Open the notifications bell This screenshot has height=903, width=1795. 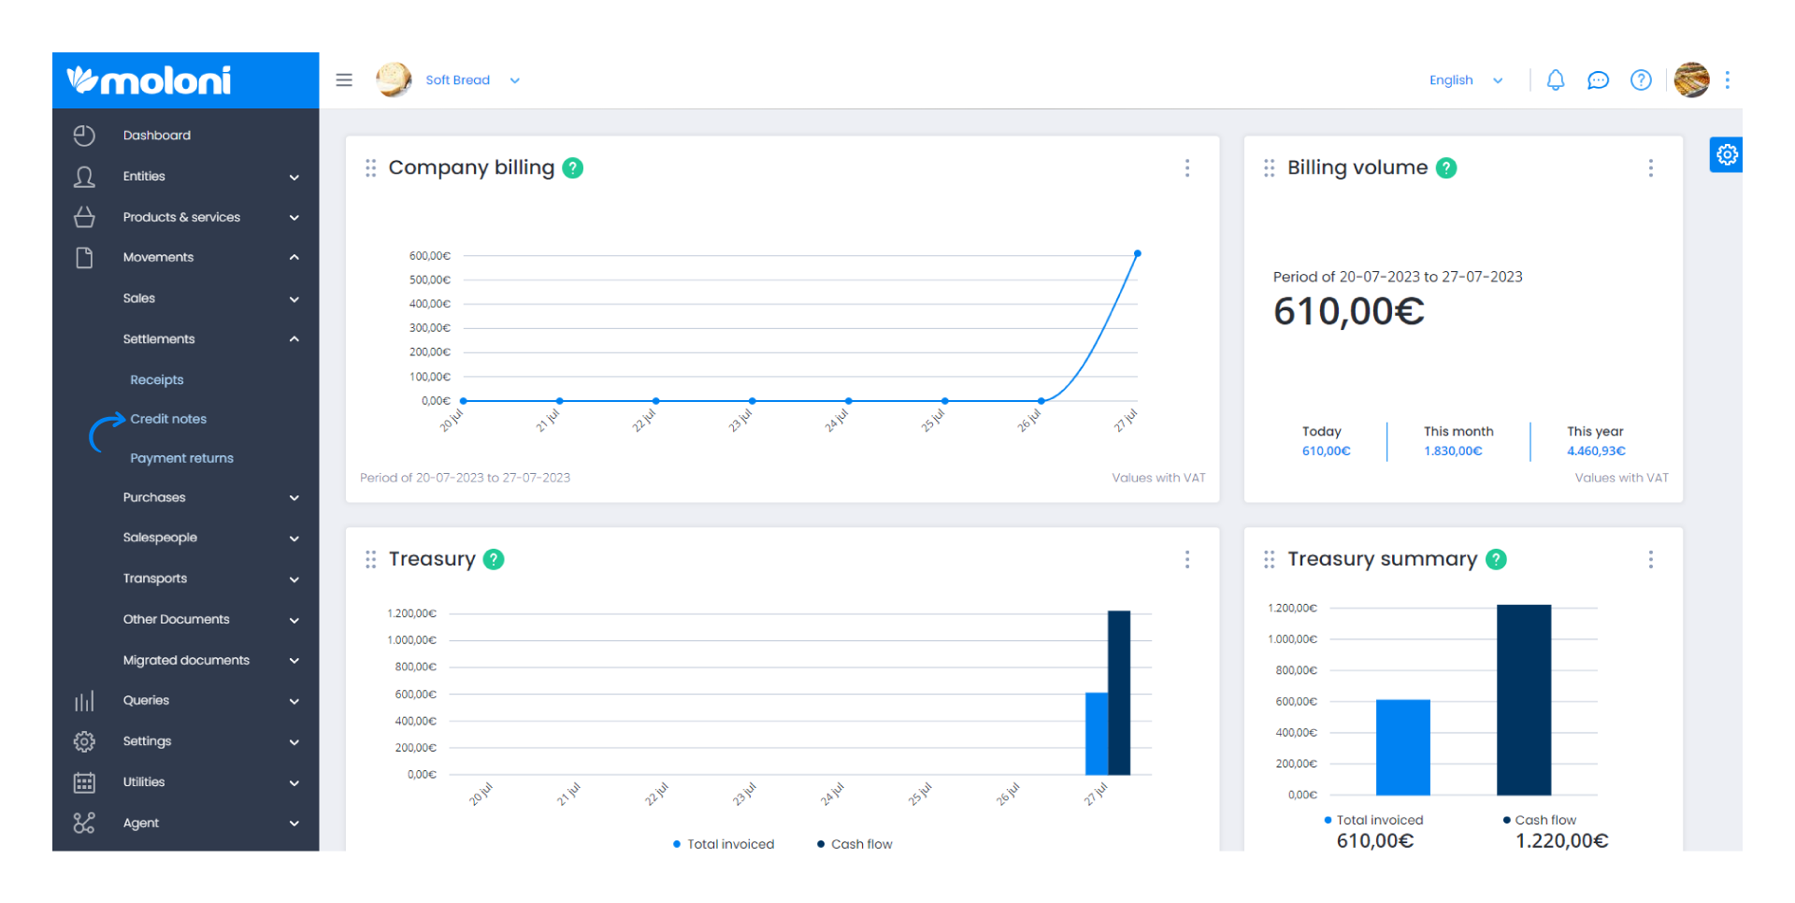click(1556, 80)
